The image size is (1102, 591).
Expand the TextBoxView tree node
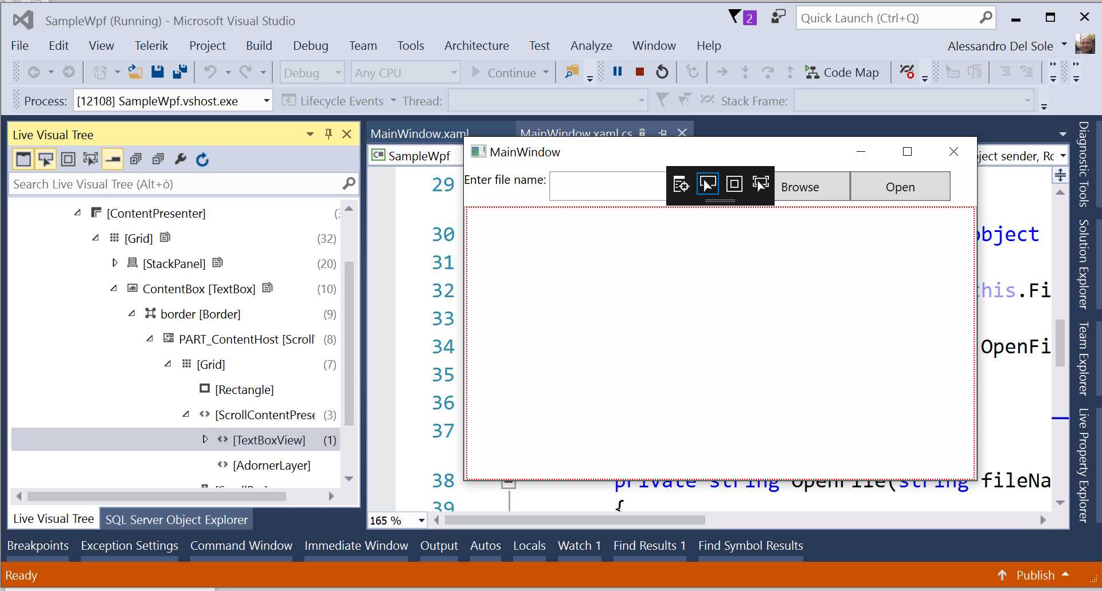coord(205,439)
